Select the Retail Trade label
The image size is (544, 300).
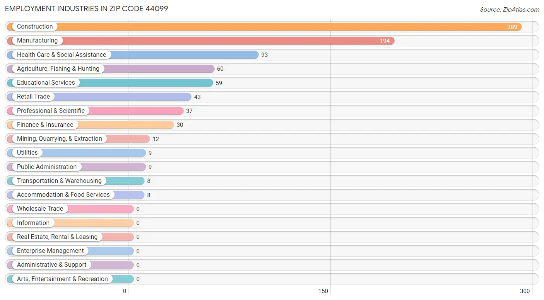[33, 97]
